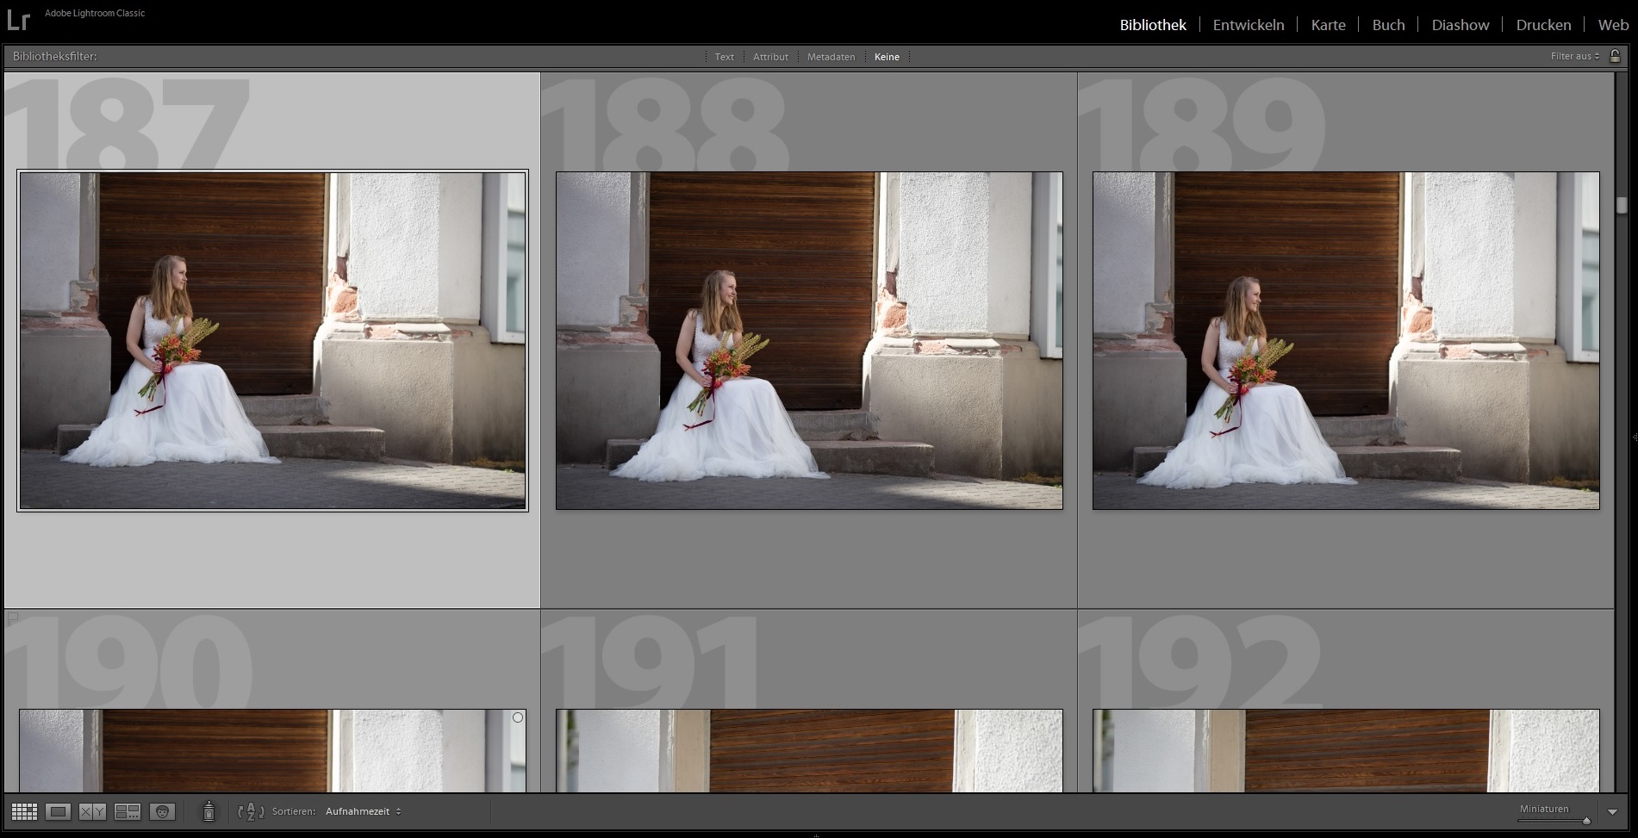Image resolution: width=1638 pixels, height=838 pixels.
Task: Click circle badge on thumbnail 190
Action: (518, 717)
